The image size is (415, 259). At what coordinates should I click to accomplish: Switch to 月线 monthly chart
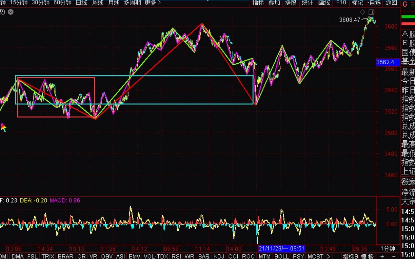tap(113, 3)
